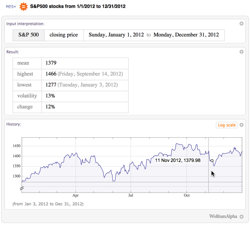Expand the History pod plus icon

point(241,125)
